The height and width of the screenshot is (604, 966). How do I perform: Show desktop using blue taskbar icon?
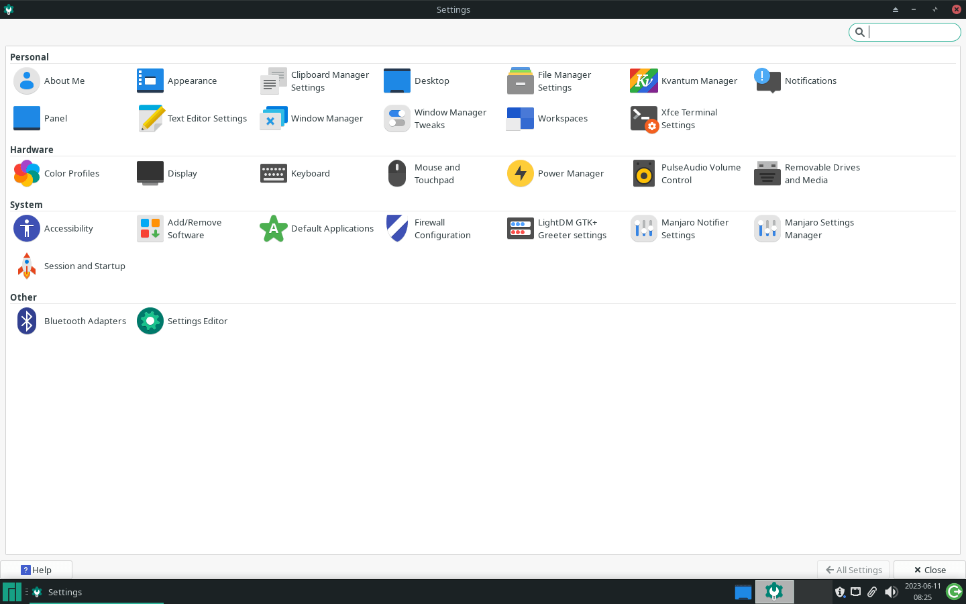[x=743, y=592]
